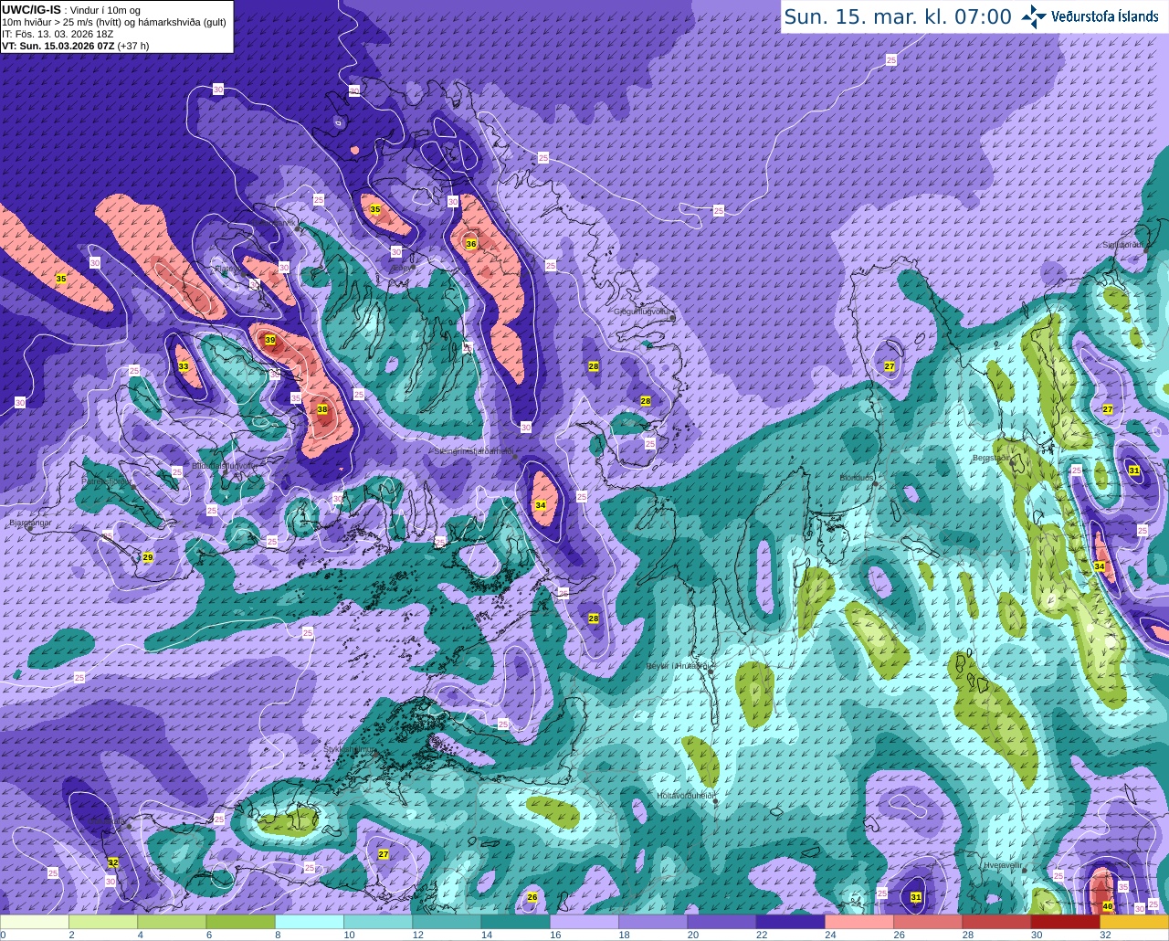Click the yellow gust label 33

[184, 367]
